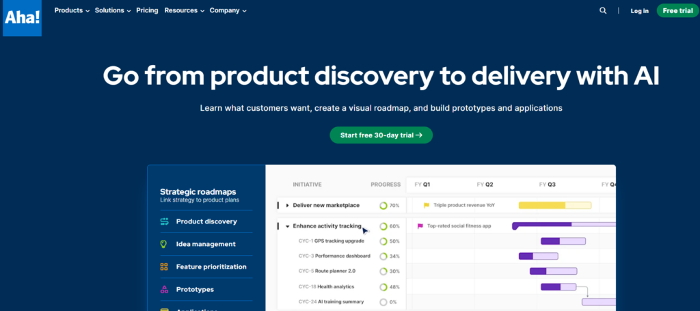Click the Performance dashboard timeline bar
Screen dimensions: 700x311
click(539, 256)
